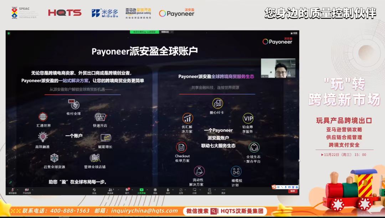Image resolution: width=385 pixels, height=218 pixels.
Task: Click the raise hand icon
Action: [x=168, y=191]
